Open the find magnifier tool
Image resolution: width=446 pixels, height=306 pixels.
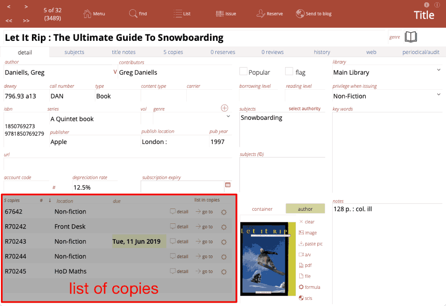[133, 14]
